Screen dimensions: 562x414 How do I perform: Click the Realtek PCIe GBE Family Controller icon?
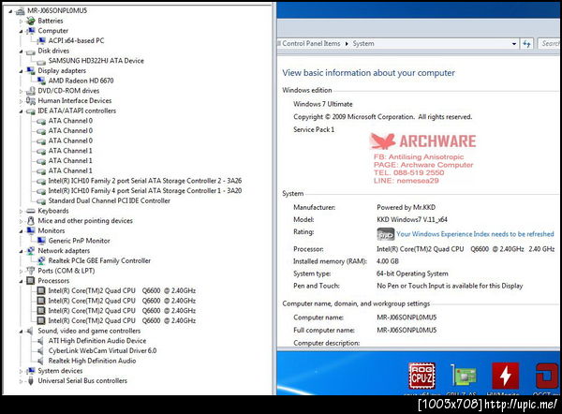pyautogui.click(x=41, y=260)
